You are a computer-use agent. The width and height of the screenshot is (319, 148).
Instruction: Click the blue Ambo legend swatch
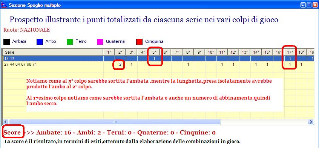[x=40, y=42]
